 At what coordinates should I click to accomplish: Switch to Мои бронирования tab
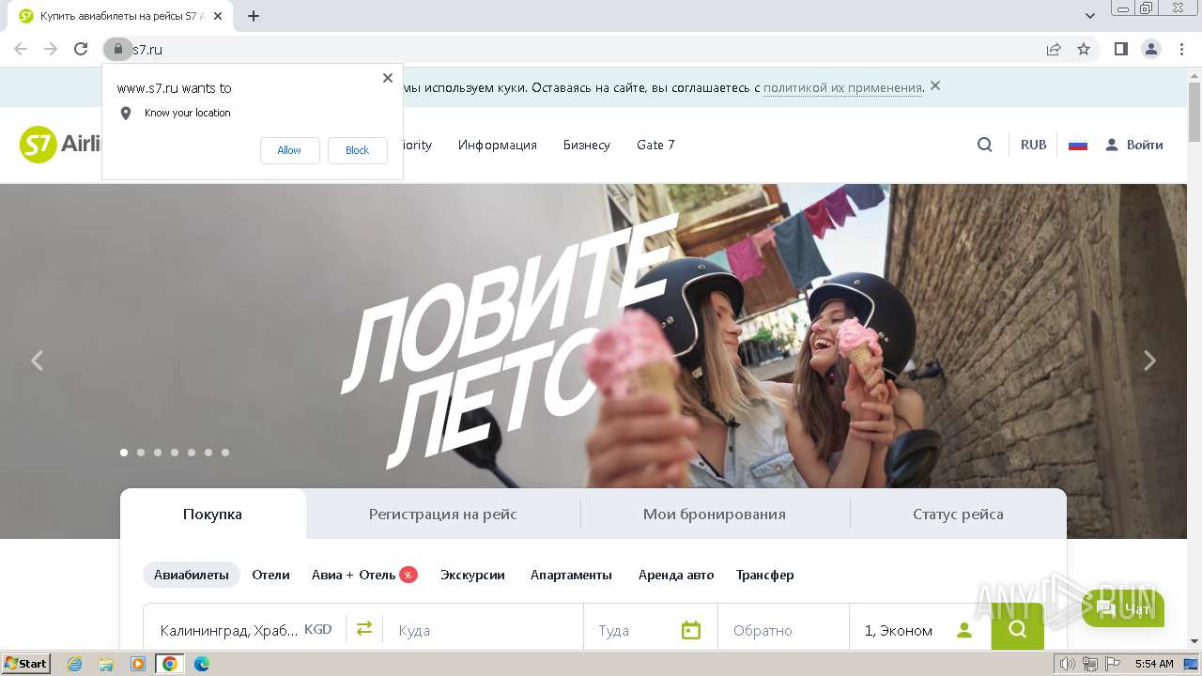click(x=715, y=514)
